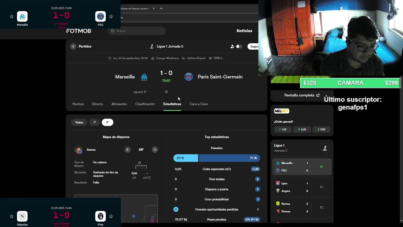Screen dimensions: 403x227
Task: Click the blue shot dot on pitch map
Action: [133, 216]
